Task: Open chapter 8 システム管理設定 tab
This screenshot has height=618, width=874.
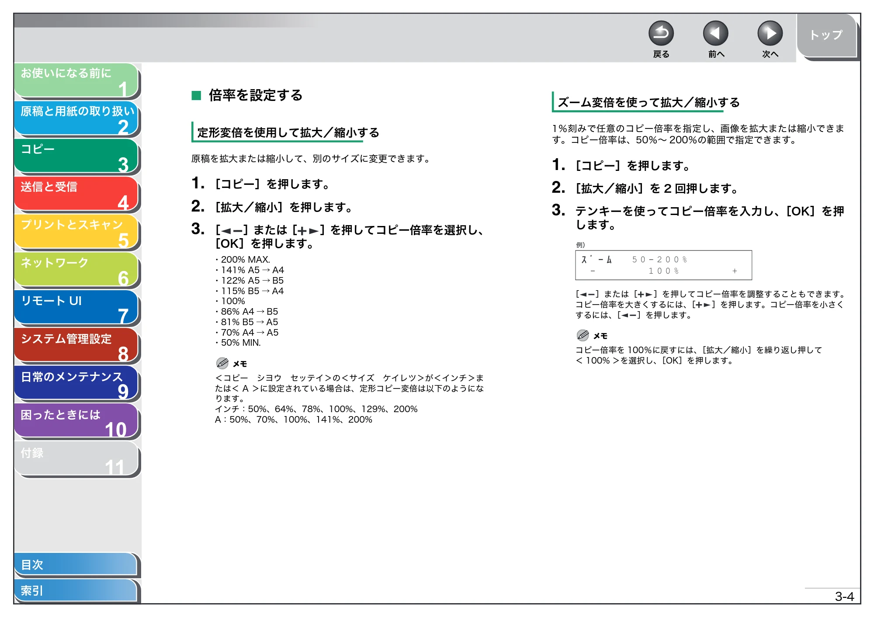Action: 76,345
